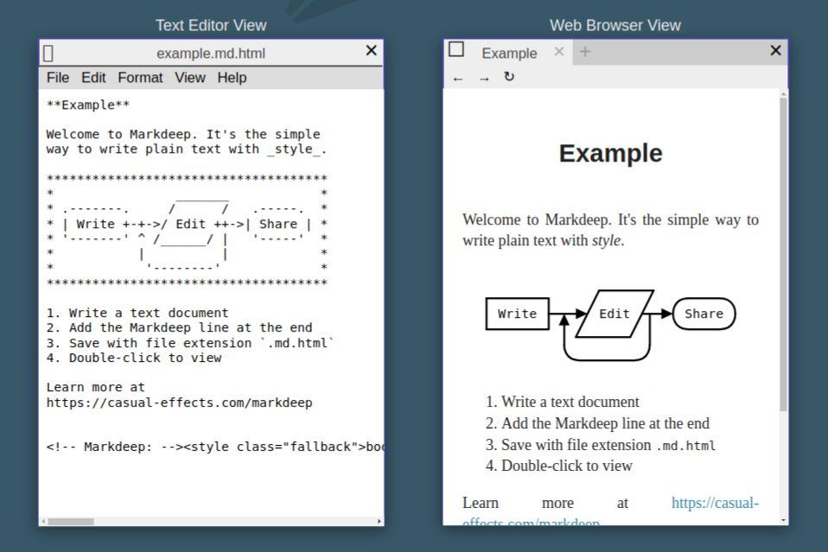The width and height of the screenshot is (828, 552).
Task: Click the text editor window icon
Action: [x=48, y=53]
